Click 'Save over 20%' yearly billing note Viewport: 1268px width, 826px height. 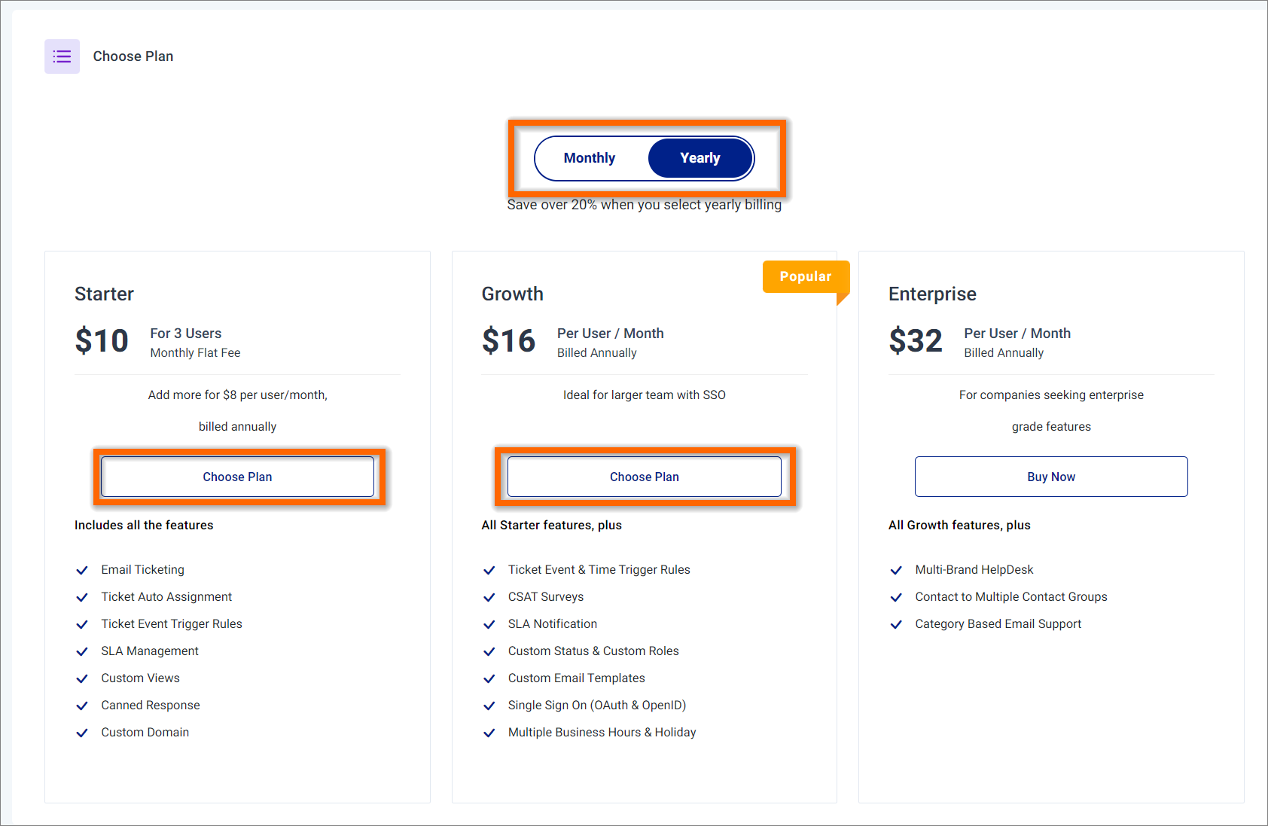click(x=645, y=205)
